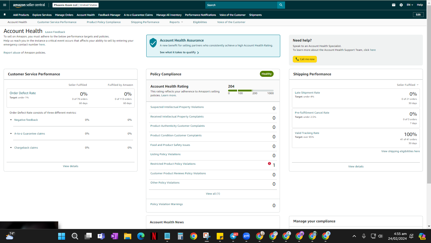This screenshot has width=431, height=243.
Task: Launch Microsoft Teams from the taskbar
Action: [101, 236]
